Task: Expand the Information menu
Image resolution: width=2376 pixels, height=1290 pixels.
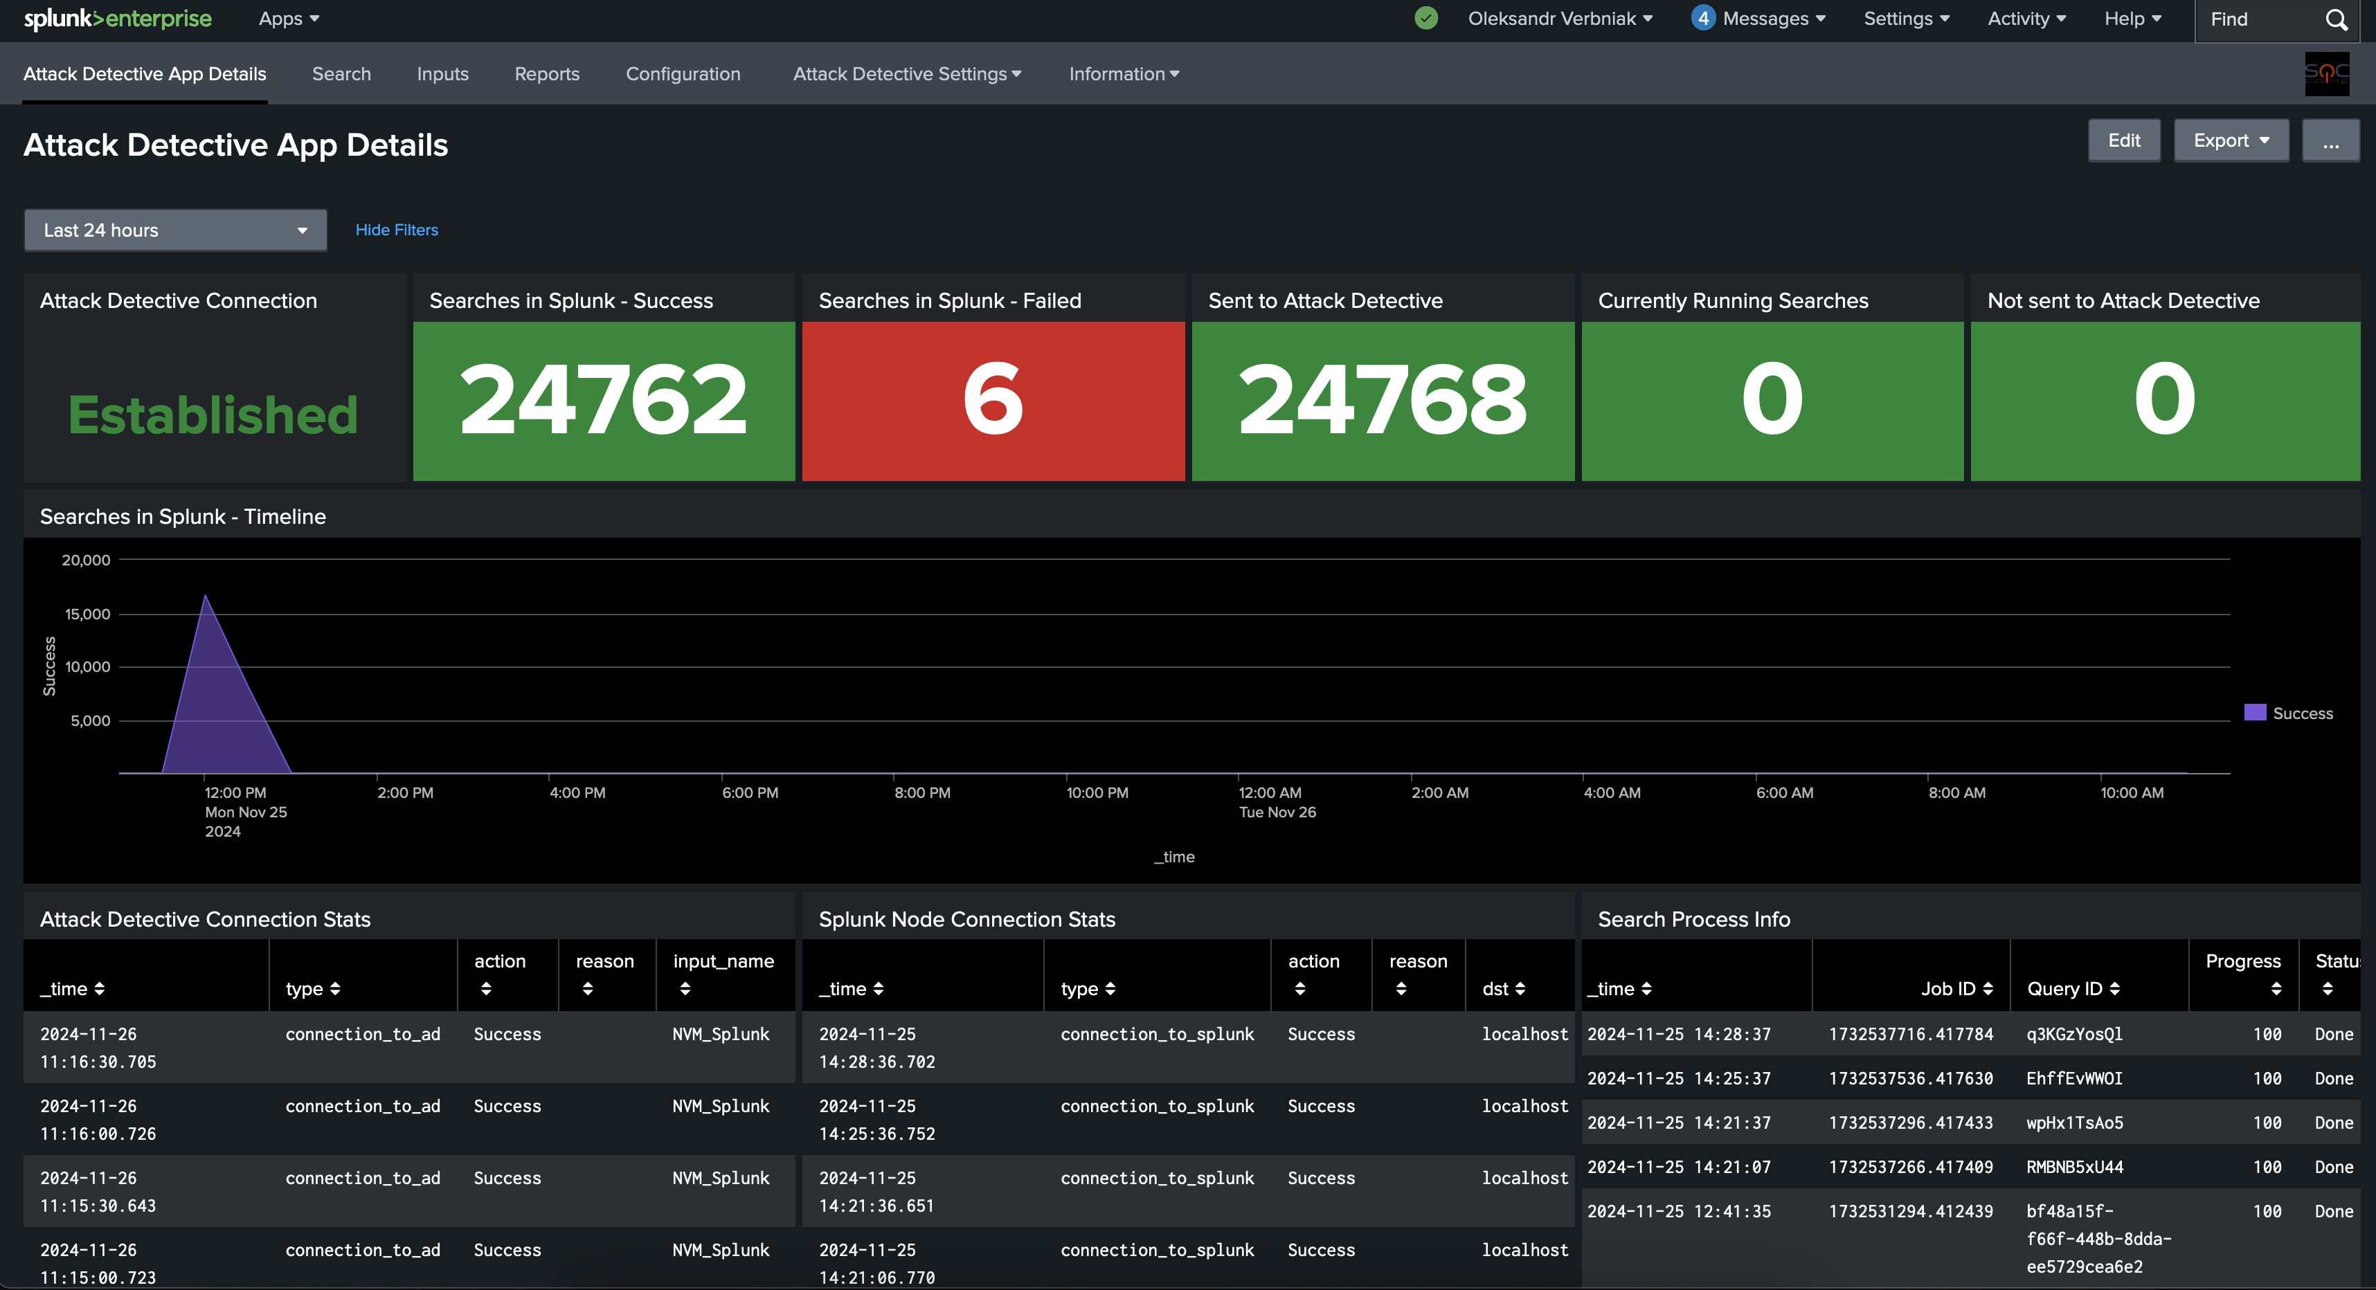Action: (x=1124, y=74)
